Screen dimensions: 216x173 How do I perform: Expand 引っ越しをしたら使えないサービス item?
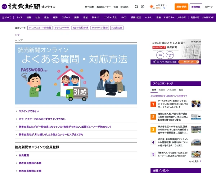[x=76, y=134]
